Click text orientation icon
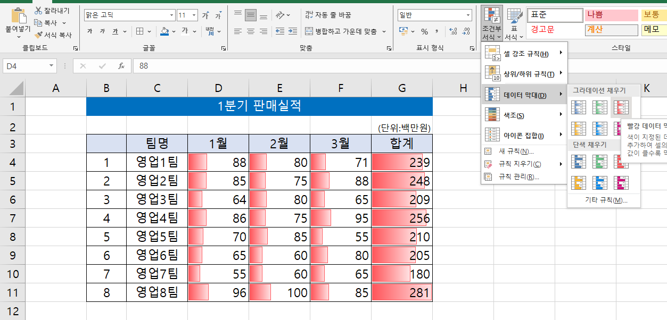Viewport: 667px width, 320px height. [x=279, y=15]
